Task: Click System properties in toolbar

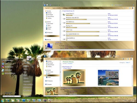Action: (x=57, y=8)
